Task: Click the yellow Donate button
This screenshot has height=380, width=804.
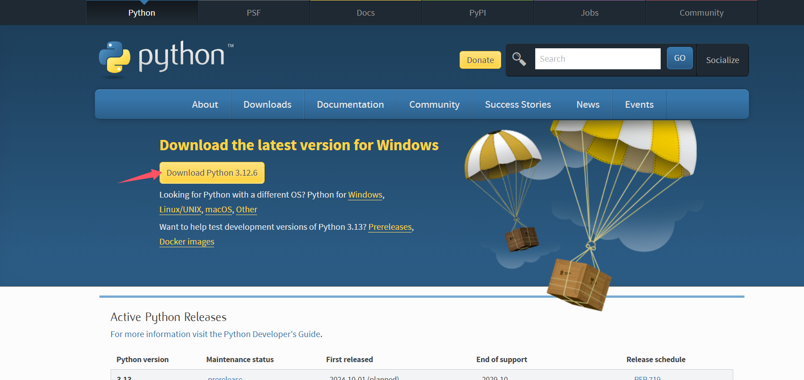Action: click(480, 60)
